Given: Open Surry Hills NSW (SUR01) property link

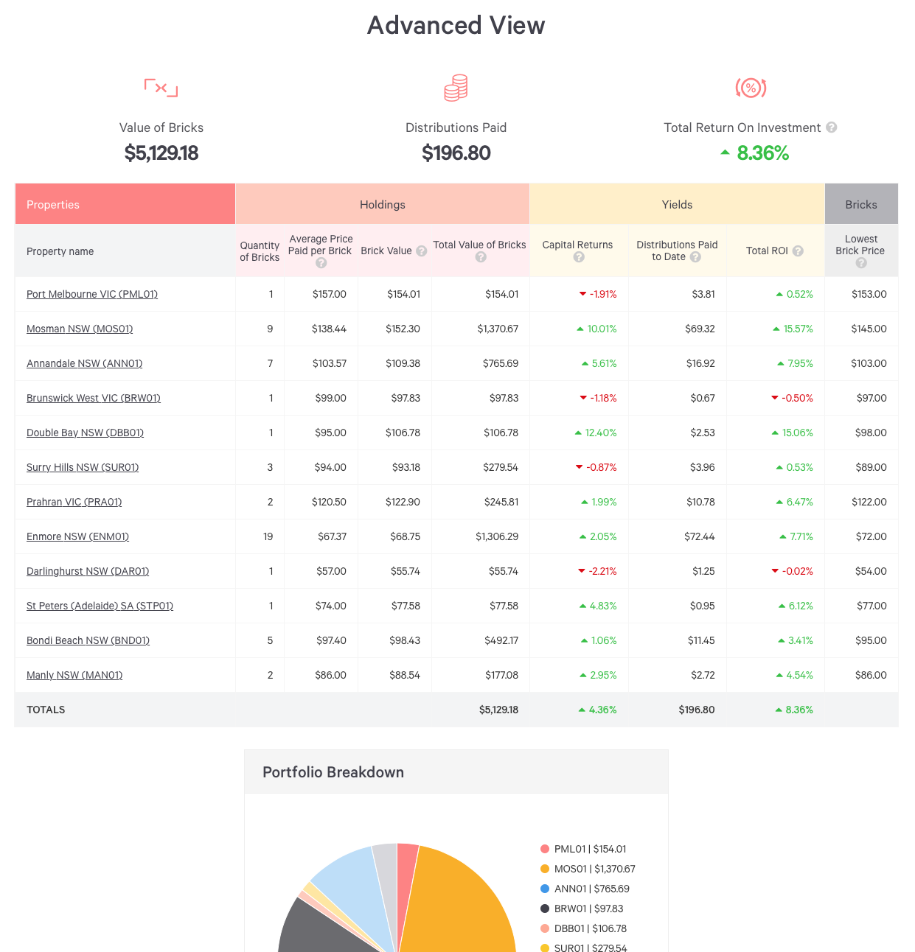Looking at the screenshot, I should [x=83, y=467].
